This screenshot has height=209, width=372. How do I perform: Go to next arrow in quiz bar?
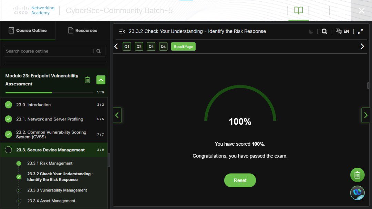pos(362,46)
